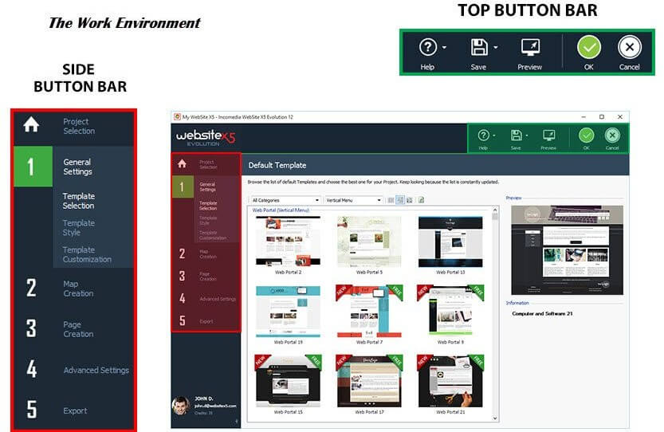The image size is (664, 432).
Task: Click the large template preview image
Action: 567,250
